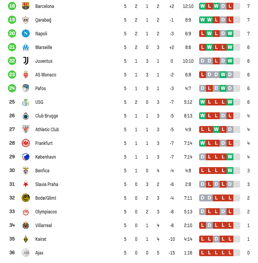Click the Barcelona club crest
The width and height of the screenshot is (258, 263).
click(26, 6)
